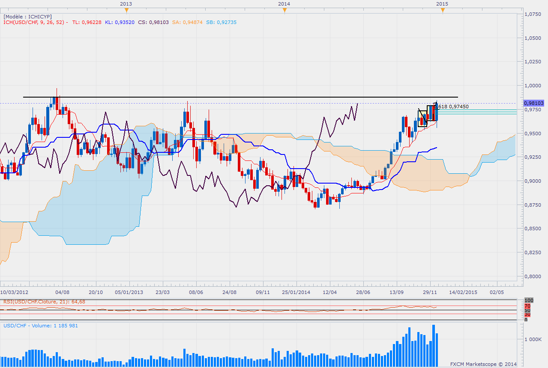Image resolution: width=548 pixels, height=368 pixels.
Task: Click the orange 2015 year marker triangle
Action: coord(443,11)
